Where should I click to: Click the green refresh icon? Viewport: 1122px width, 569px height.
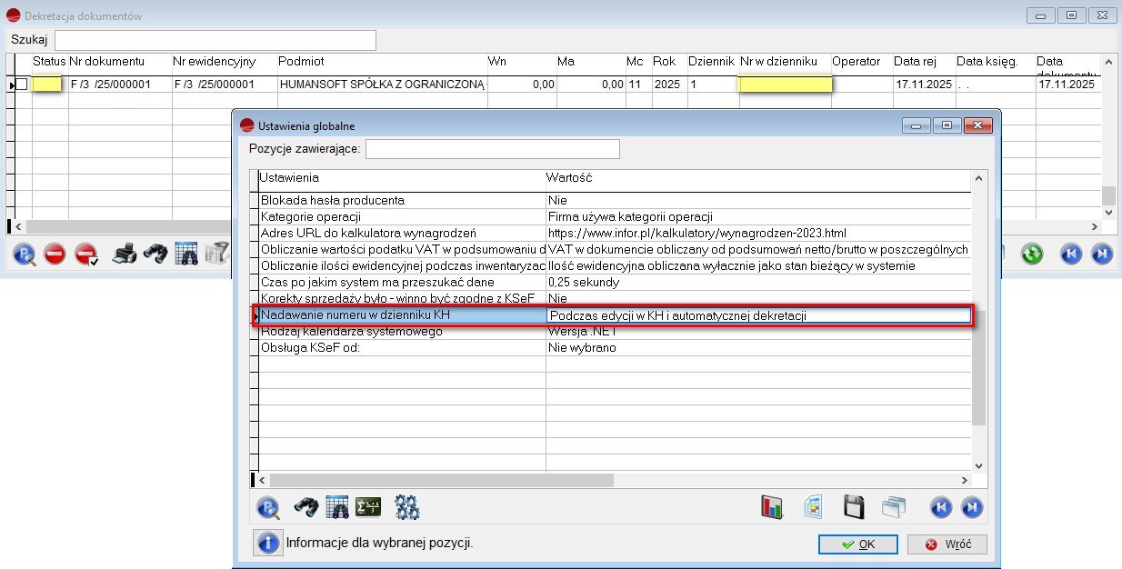pyautogui.click(x=1031, y=254)
